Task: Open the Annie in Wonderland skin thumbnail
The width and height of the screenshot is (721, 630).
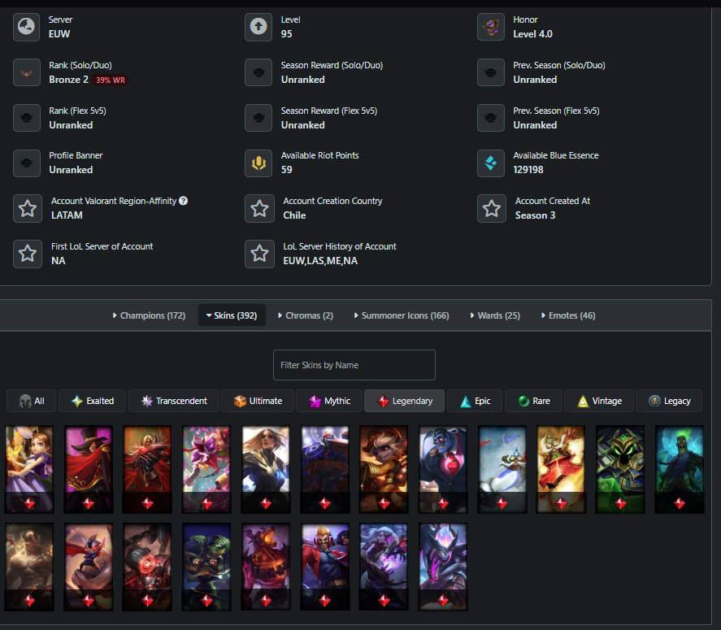Action: (x=29, y=469)
